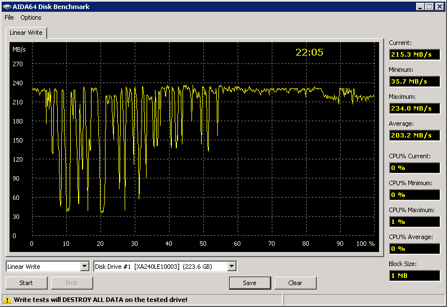447x307 pixels.
Task: Close the AIDA64 Disk Benchmark window
Action: click(x=439, y=7)
